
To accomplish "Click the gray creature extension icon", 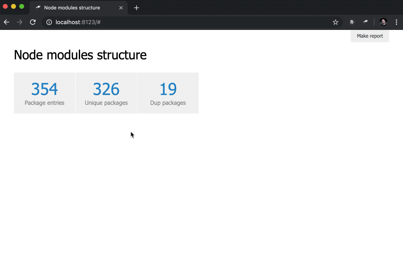I will pos(352,22).
